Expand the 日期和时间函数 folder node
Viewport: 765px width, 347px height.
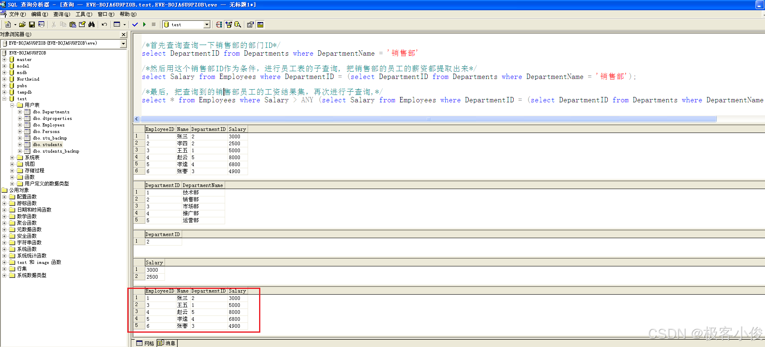tap(5, 210)
